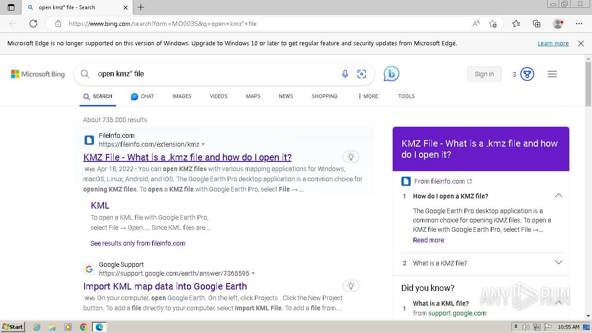Collapse 'What is a KML file?' item
The width and height of the screenshot is (592, 333).
[x=559, y=302]
